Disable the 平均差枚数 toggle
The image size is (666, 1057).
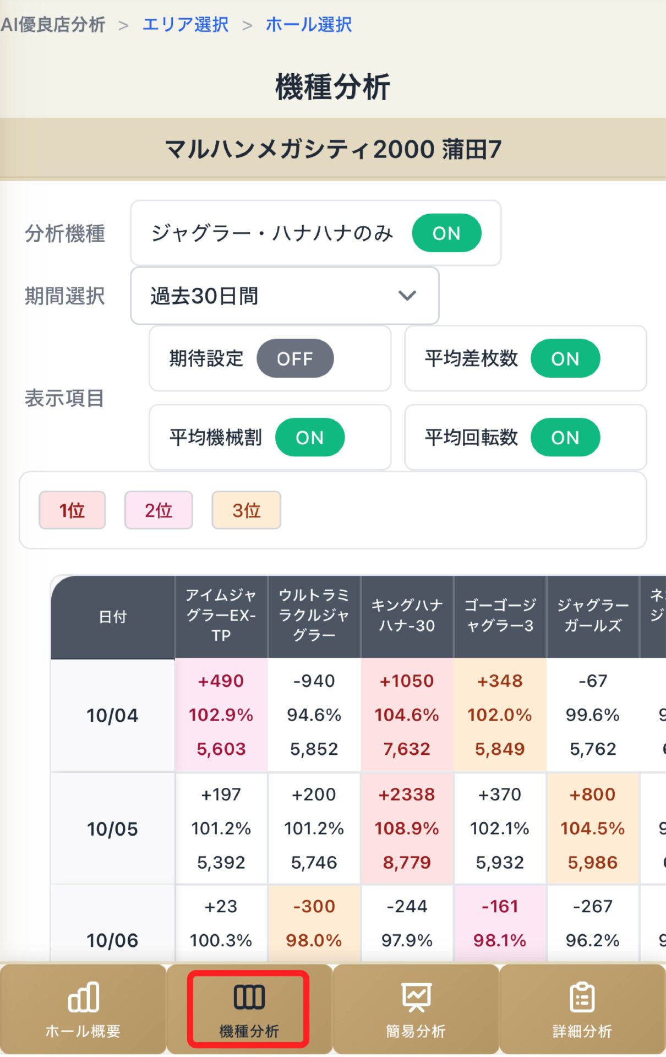click(565, 359)
